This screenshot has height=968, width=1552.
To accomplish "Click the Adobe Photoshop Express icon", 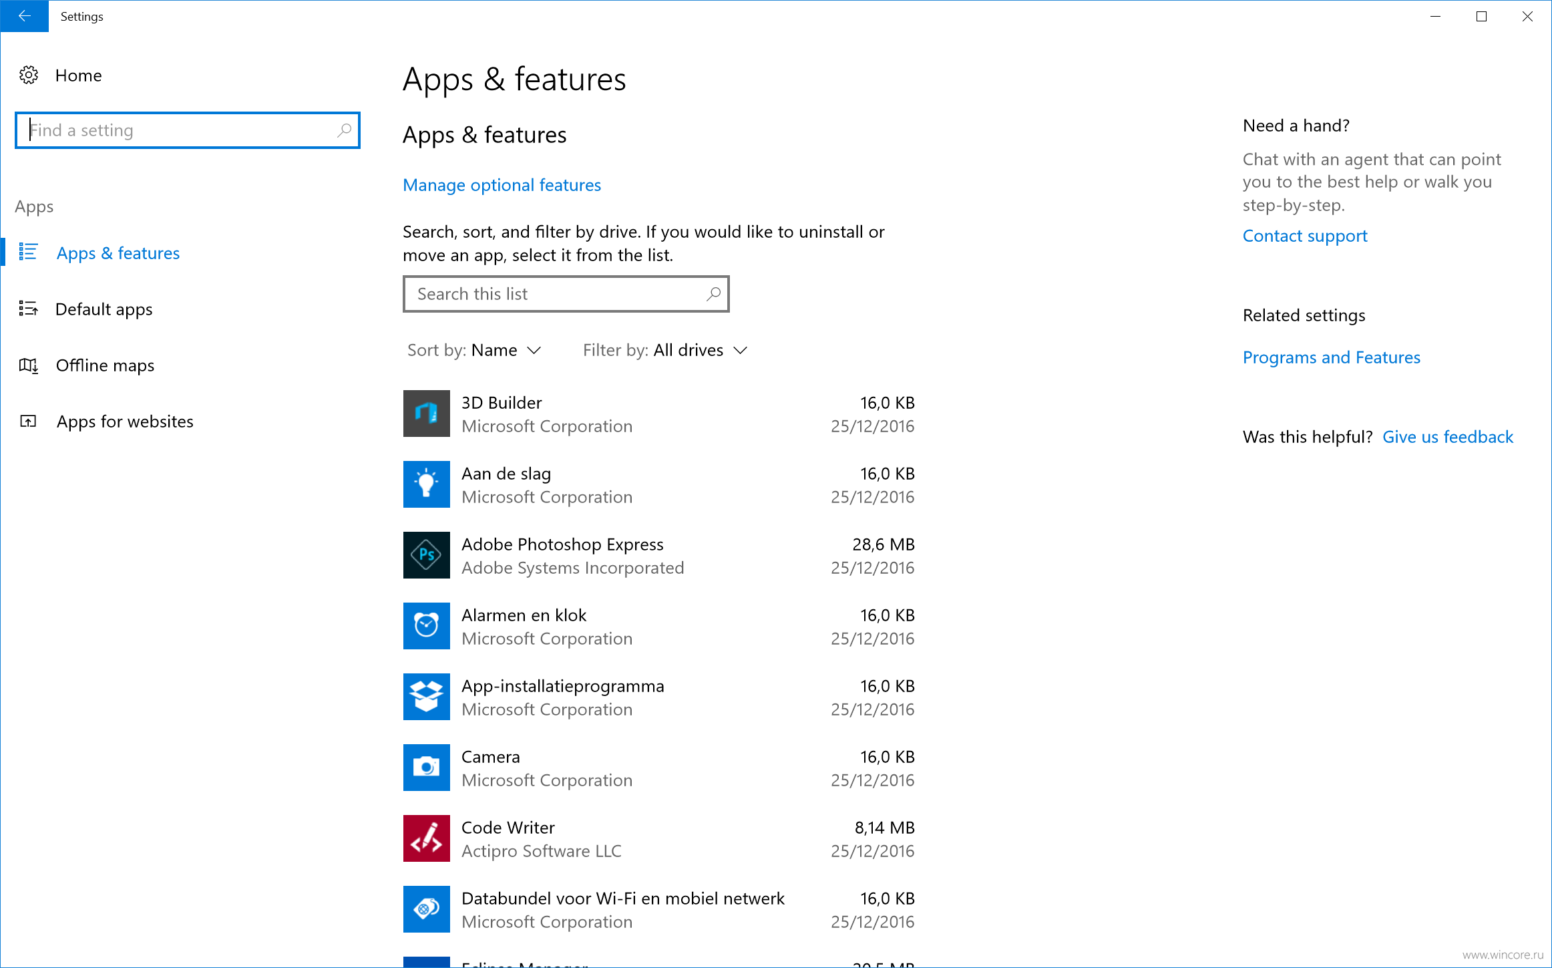I will [426, 555].
